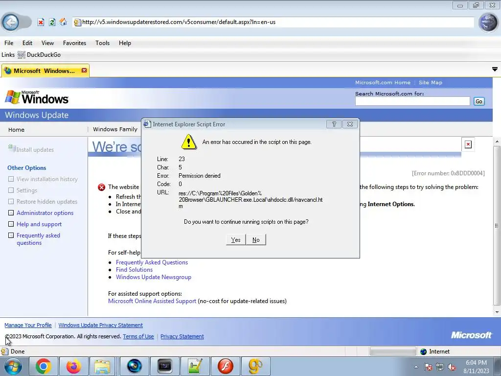Click the red error icon beside The website

[x=102, y=187]
